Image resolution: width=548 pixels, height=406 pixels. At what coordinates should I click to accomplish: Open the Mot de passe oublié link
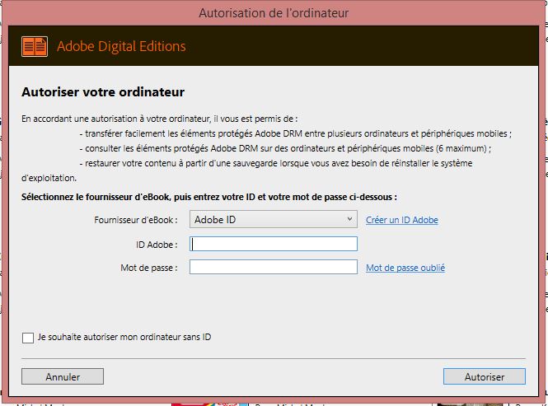pos(405,268)
